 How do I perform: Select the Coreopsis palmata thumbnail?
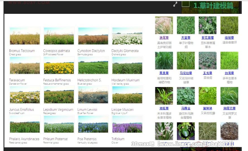(59, 36)
